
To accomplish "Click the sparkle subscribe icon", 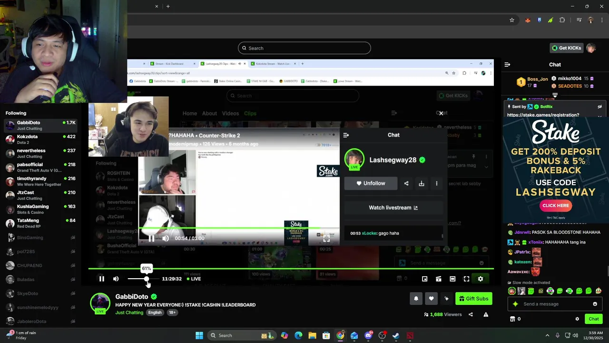I will [446, 299].
